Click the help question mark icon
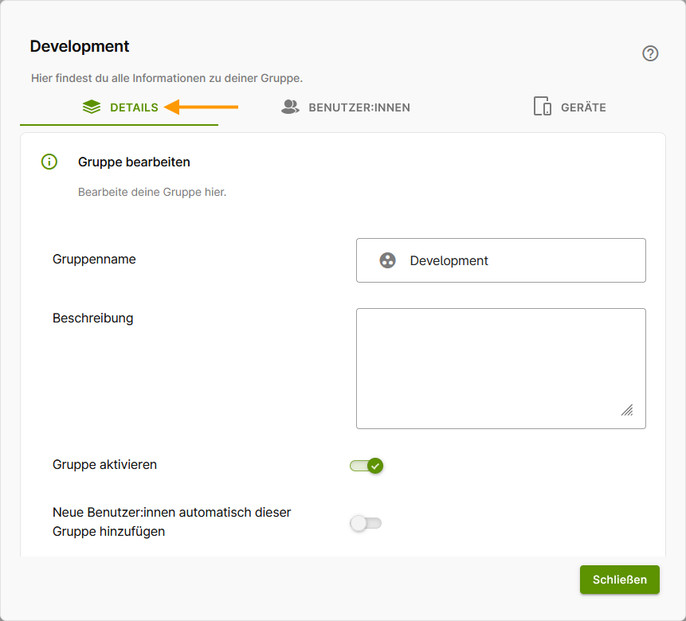 point(650,53)
